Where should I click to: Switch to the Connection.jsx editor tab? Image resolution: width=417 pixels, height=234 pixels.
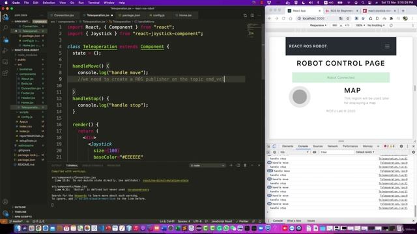click(64, 16)
